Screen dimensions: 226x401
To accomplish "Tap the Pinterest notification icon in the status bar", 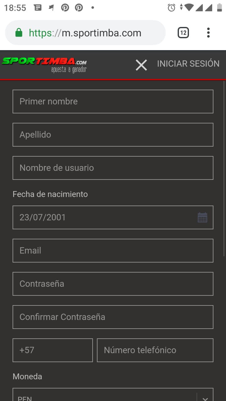I will pos(65,8).
